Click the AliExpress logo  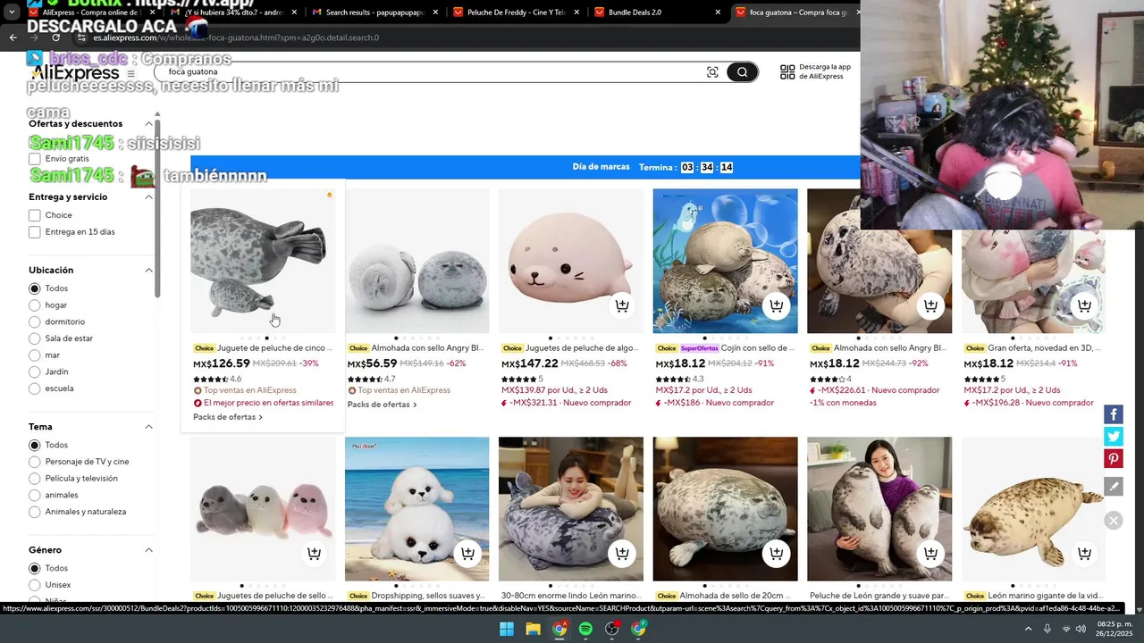(x=74, y=74)
